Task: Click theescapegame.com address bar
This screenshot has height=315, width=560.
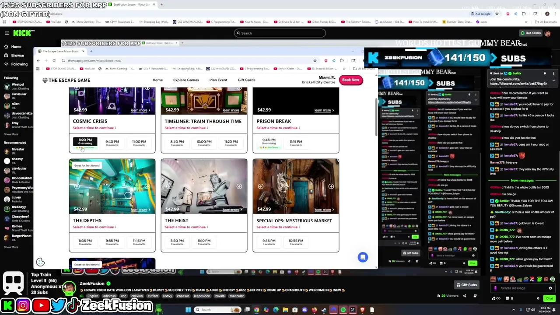Action: coord(188,60)
